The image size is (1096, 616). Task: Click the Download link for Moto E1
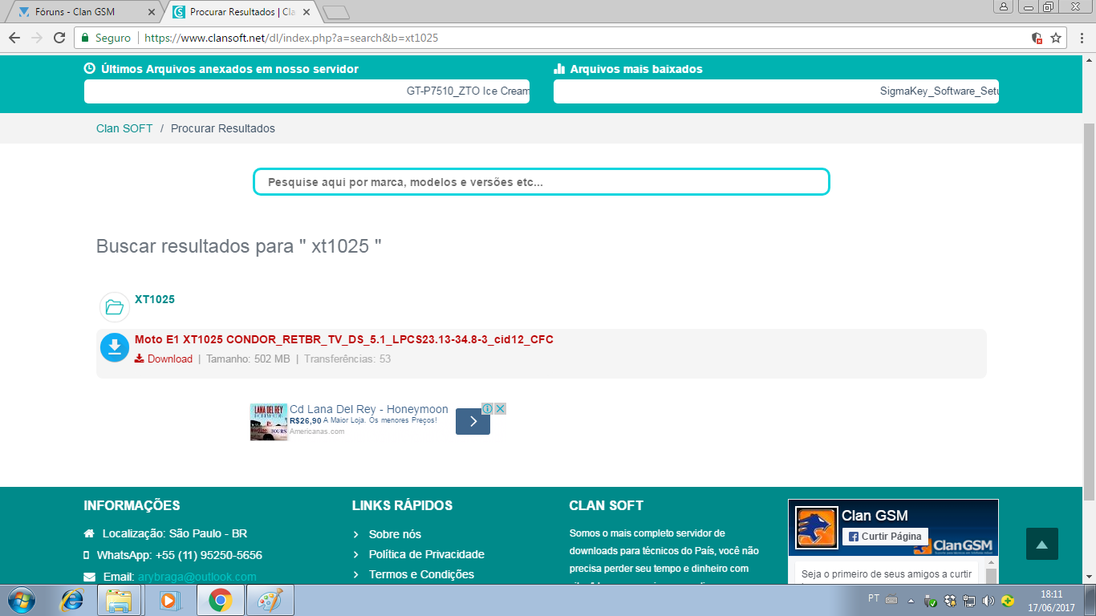click(x=164, y=359)
